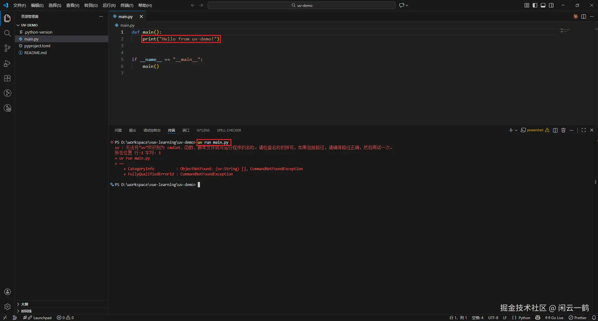This screenshot has height=321, width=598.
Task: Kill terminal with the trash icon
Action: point(563,130)
